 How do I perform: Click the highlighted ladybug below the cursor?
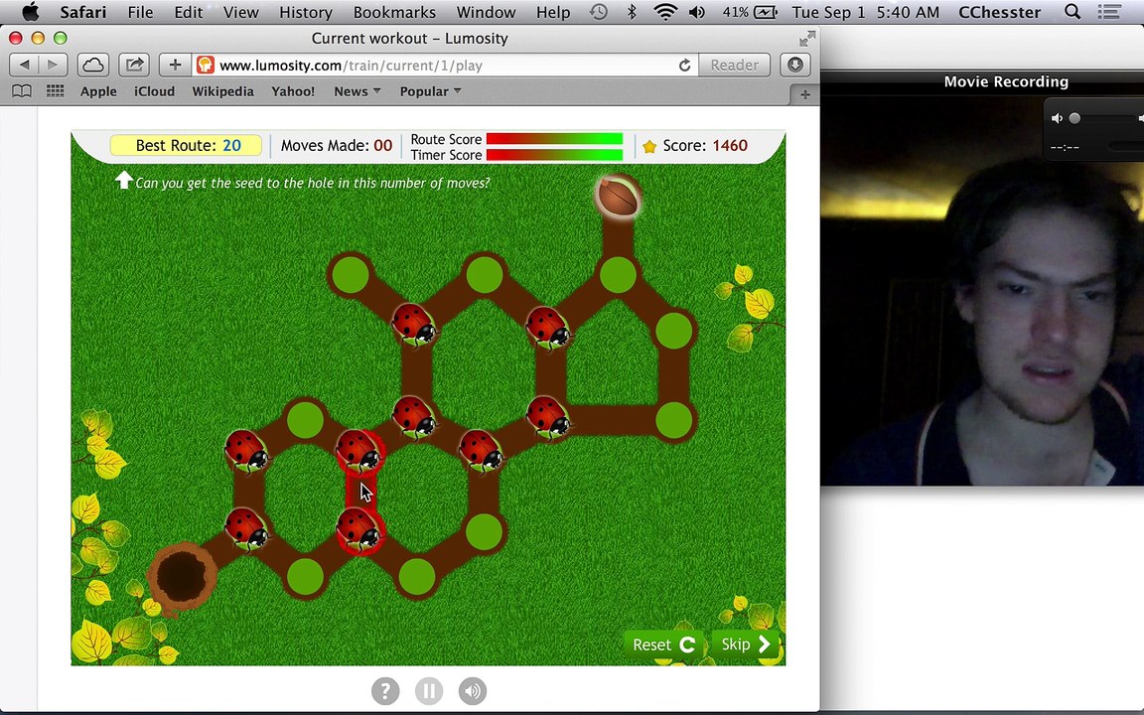[x=357, y=529]
